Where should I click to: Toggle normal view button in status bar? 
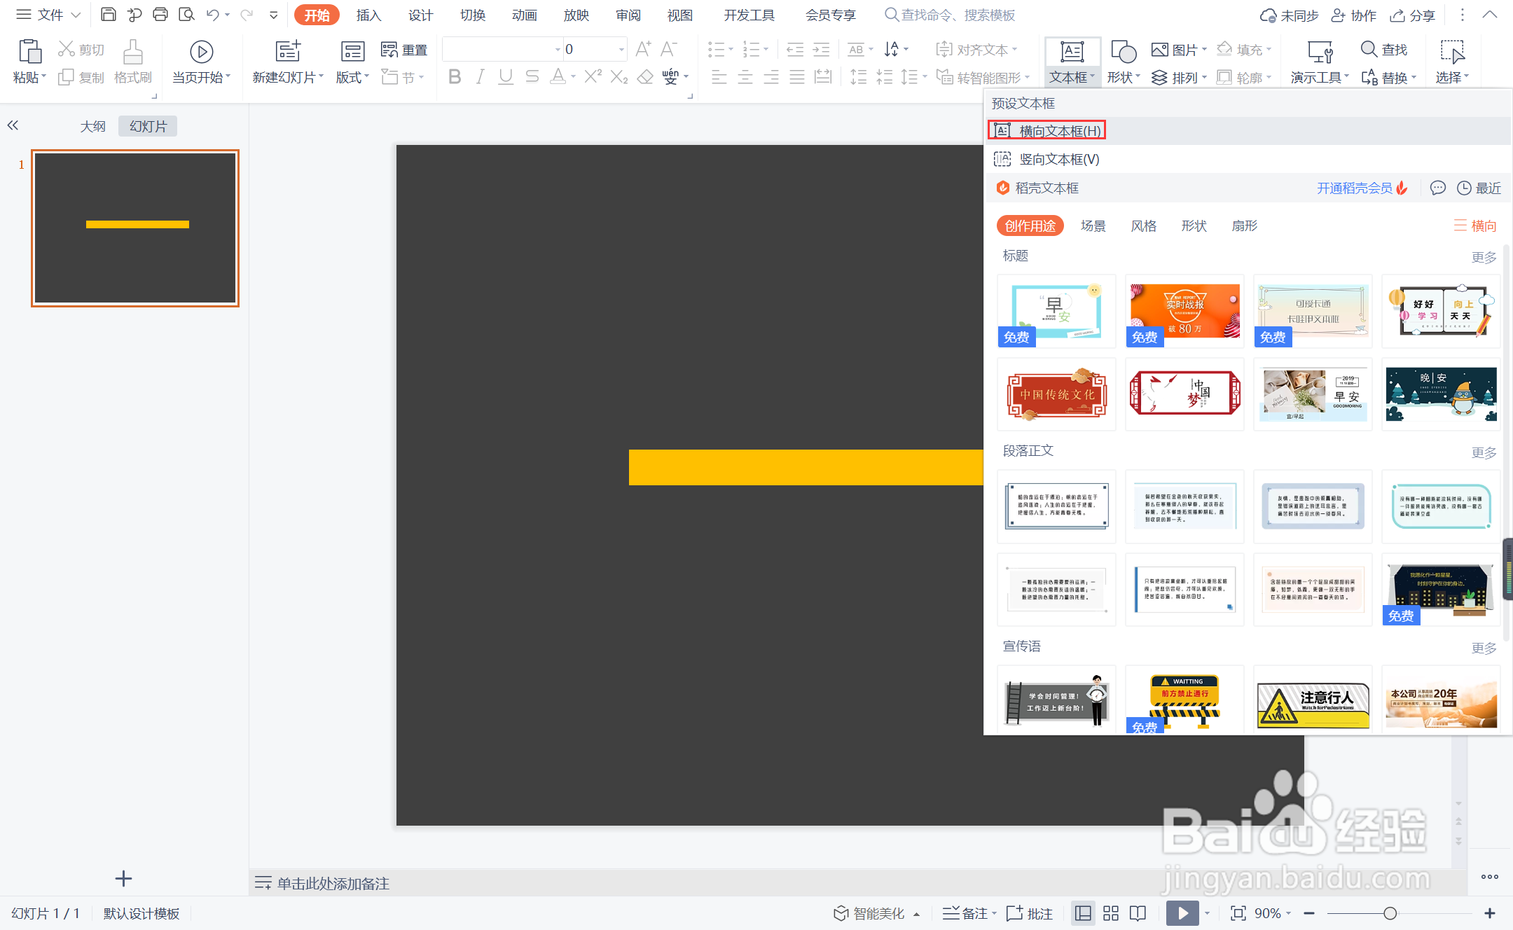click(x=1084, y=913)
